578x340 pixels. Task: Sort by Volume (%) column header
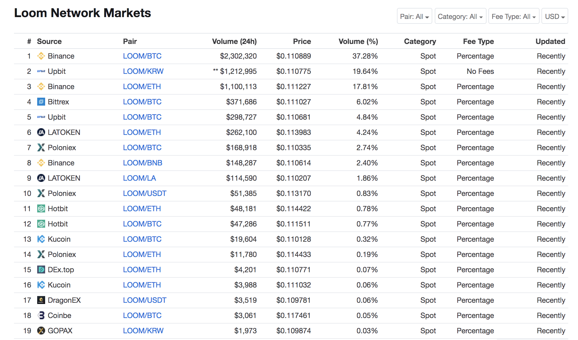click(358, 41)
